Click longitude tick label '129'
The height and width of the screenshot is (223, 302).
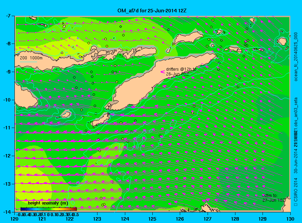coord(263,219)
